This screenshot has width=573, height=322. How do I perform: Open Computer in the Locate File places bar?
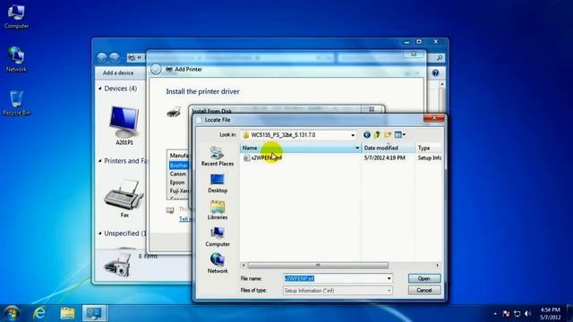tap(218, 237)
